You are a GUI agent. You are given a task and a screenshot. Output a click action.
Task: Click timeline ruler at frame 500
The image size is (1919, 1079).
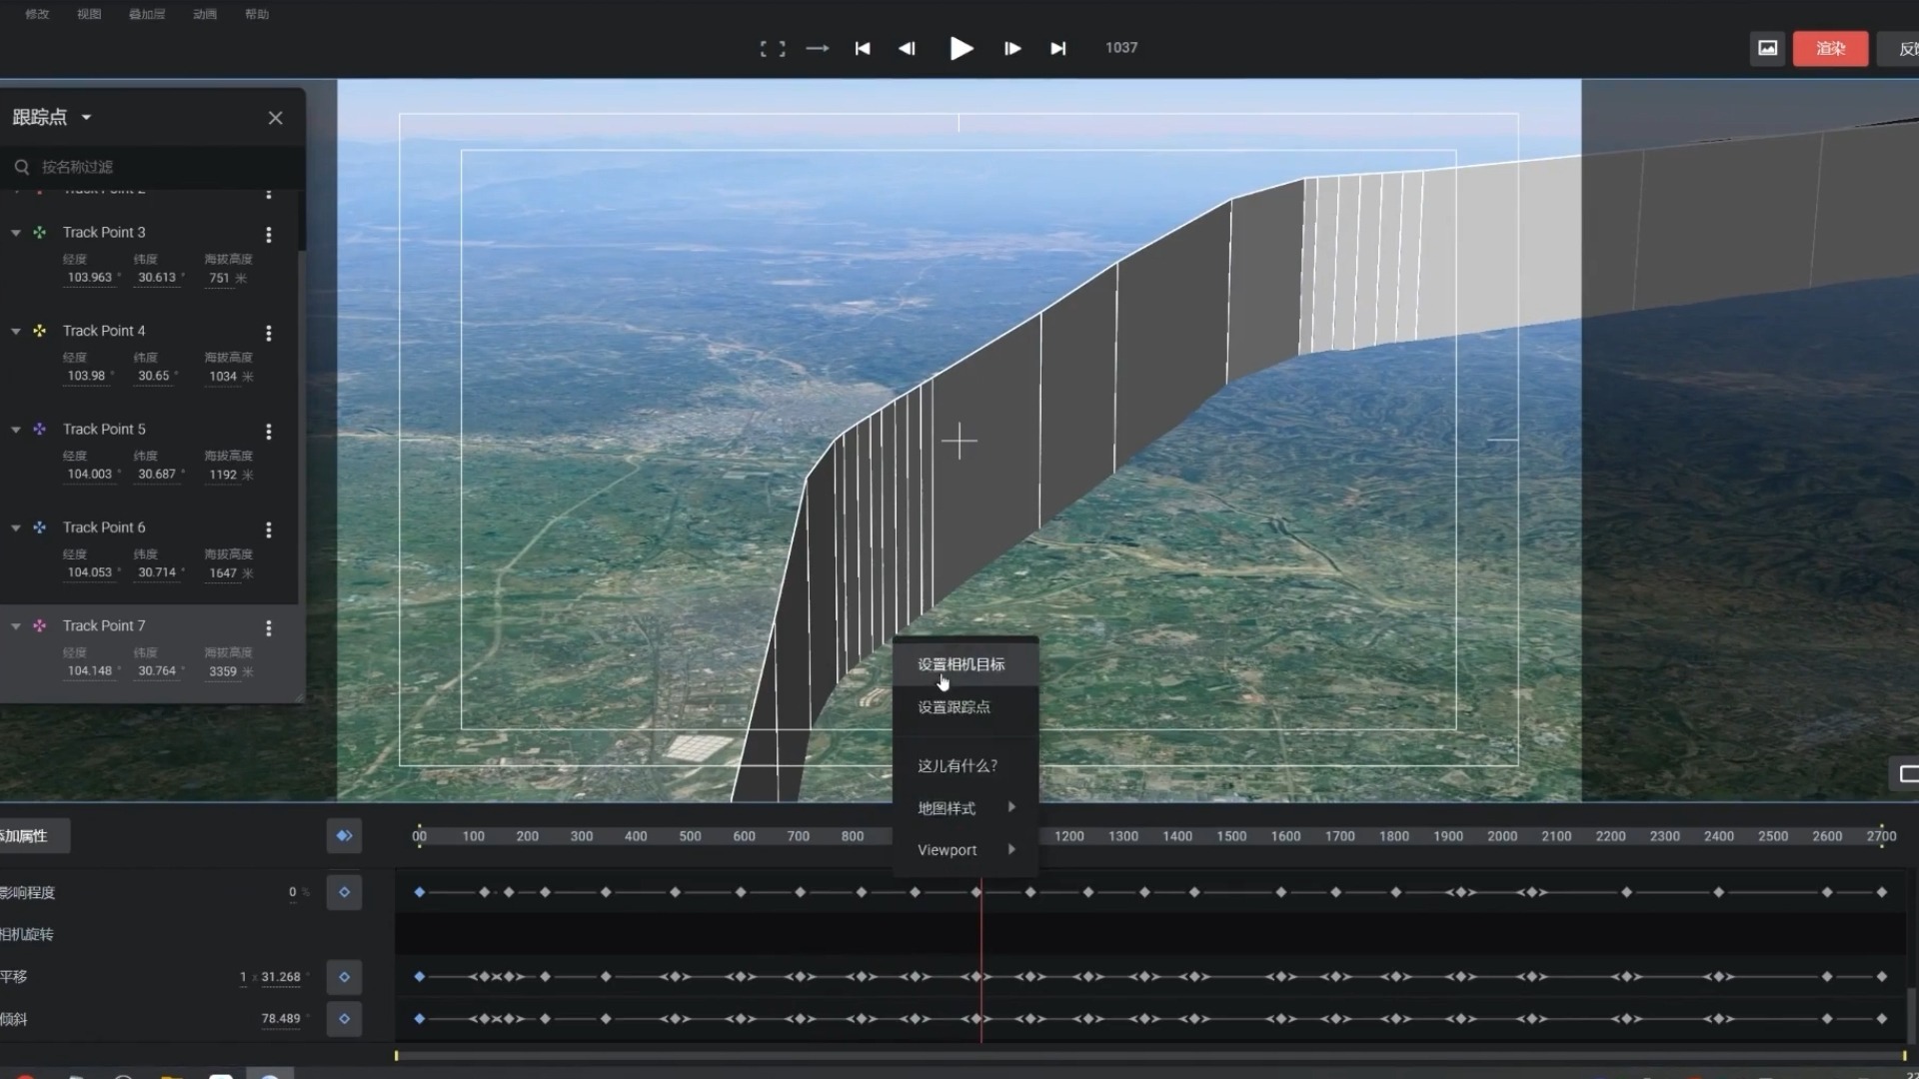coord(690,836)
